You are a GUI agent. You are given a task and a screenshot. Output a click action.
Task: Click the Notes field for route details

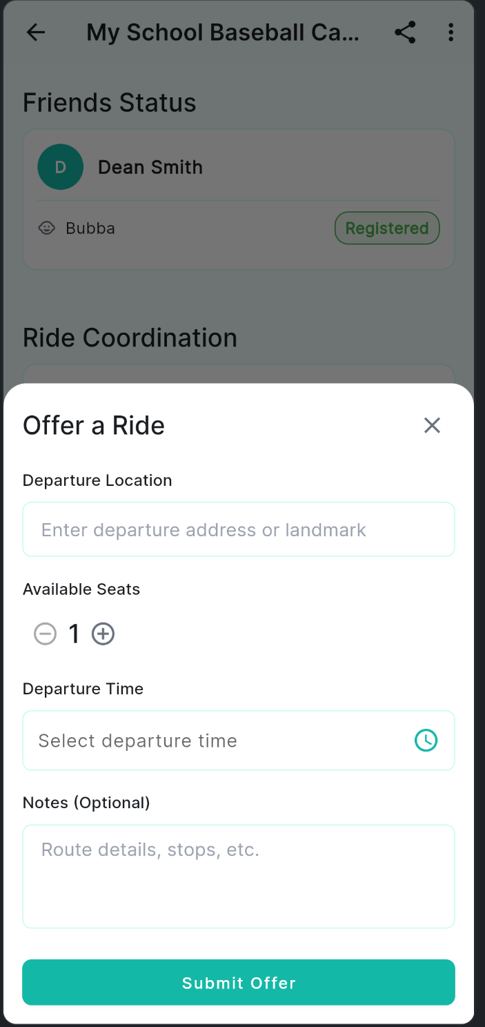coord(239,875)
